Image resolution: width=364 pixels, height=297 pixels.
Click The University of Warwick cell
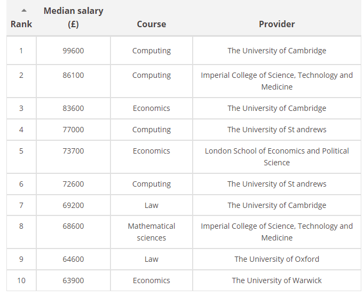click(x=276, y=280)
